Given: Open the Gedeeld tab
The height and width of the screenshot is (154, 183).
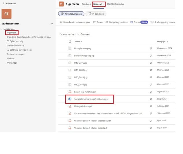Looking at the screenshot, I should (x=97, y=4).
